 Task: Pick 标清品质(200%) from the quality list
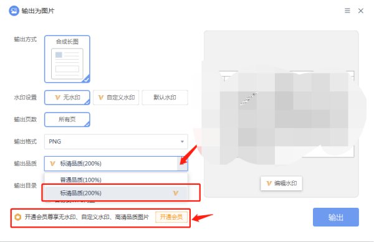(x=116, y=193)
